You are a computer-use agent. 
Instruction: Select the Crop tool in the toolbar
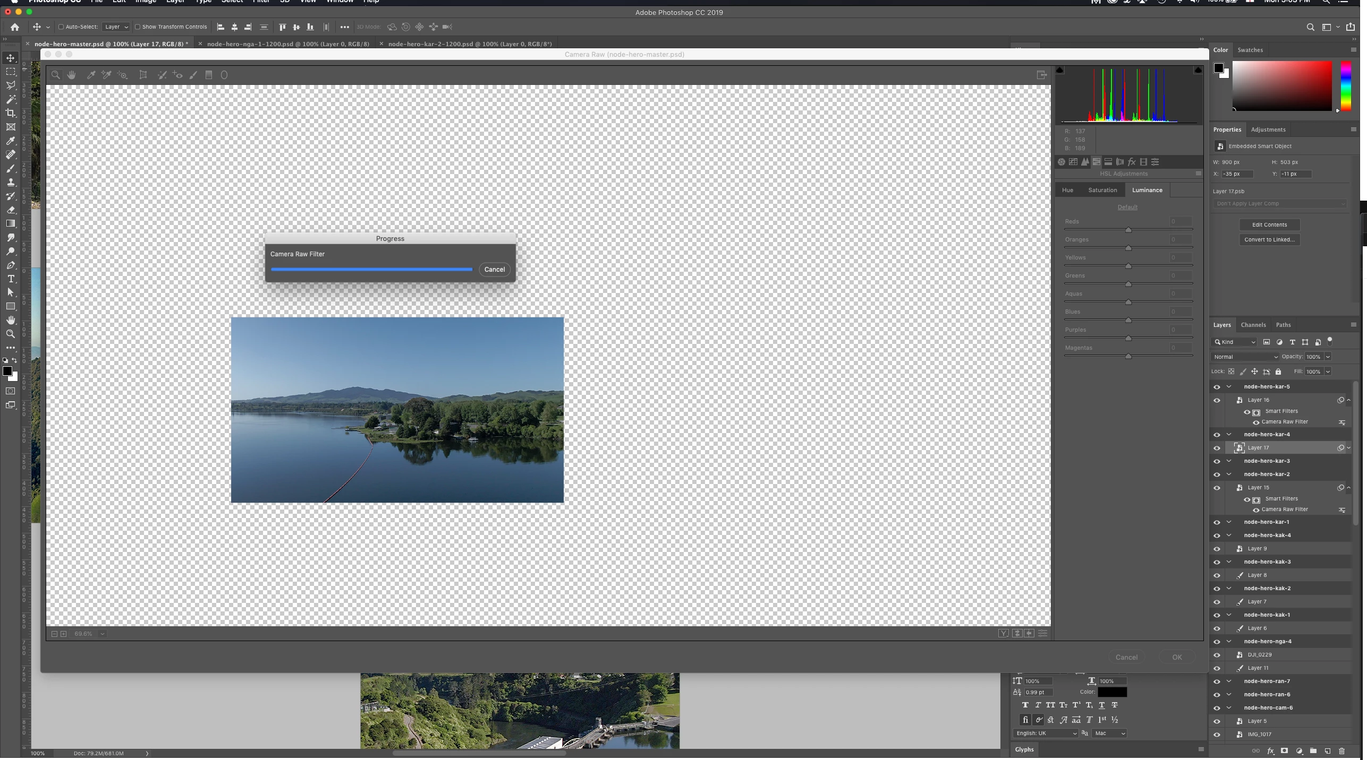pos(11,113)
